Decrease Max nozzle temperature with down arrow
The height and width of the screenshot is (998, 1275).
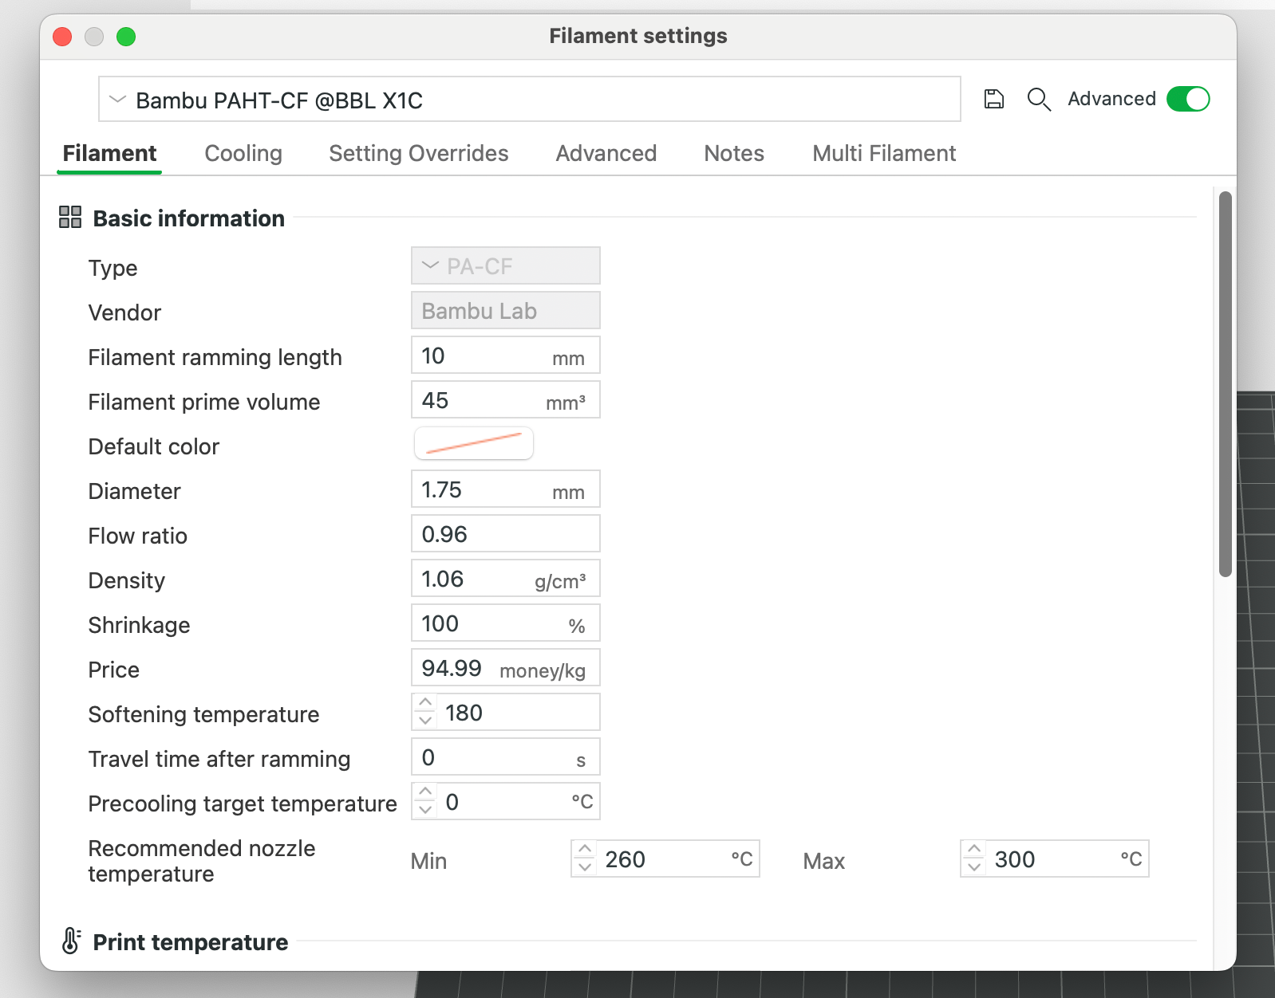tap(974, 867)
